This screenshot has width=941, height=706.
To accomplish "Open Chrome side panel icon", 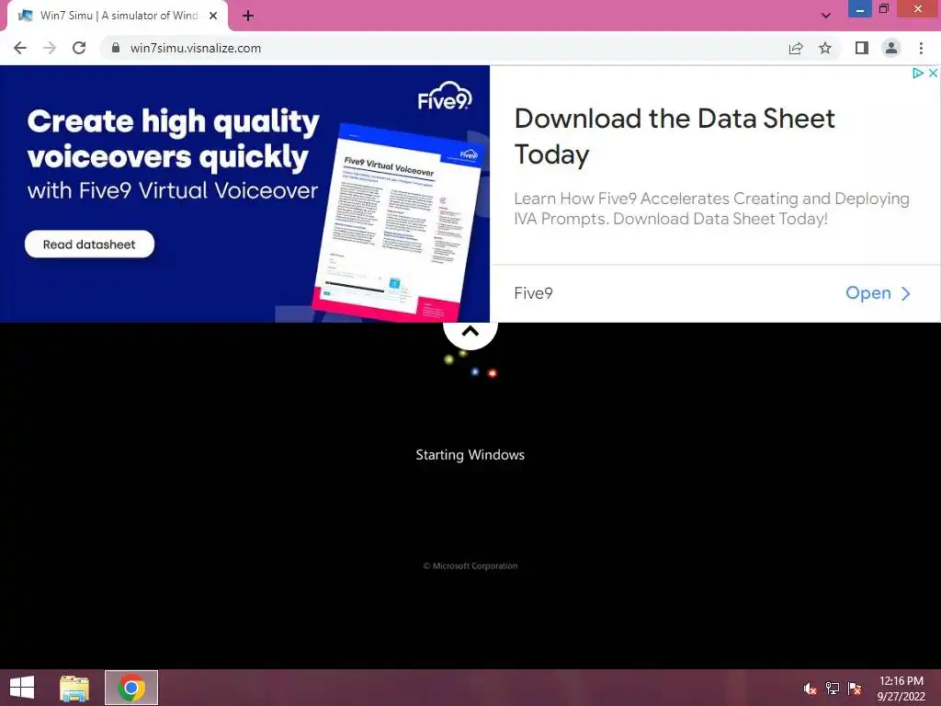I will (x=862, y=48).
